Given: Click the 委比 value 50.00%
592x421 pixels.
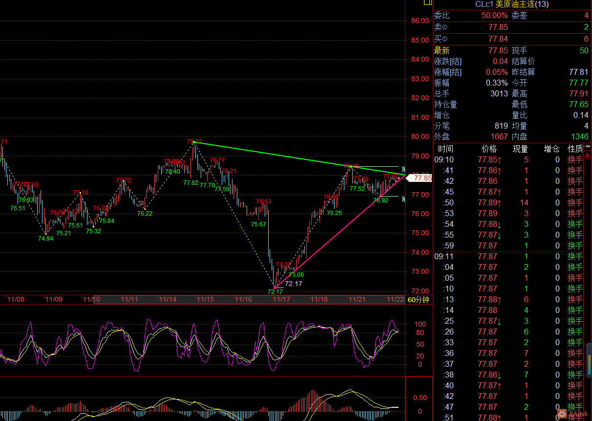Looking at the screenshot, I should tap(494, 16).
